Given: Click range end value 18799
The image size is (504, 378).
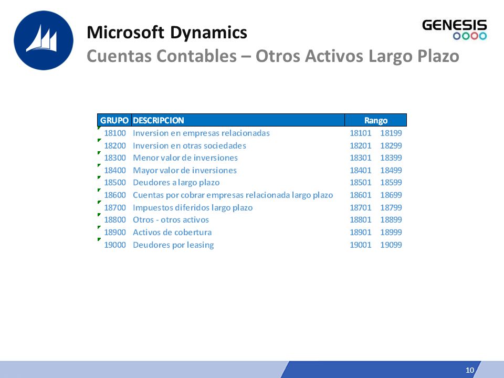Looking at the screenshot, I should tap(391, 208).
